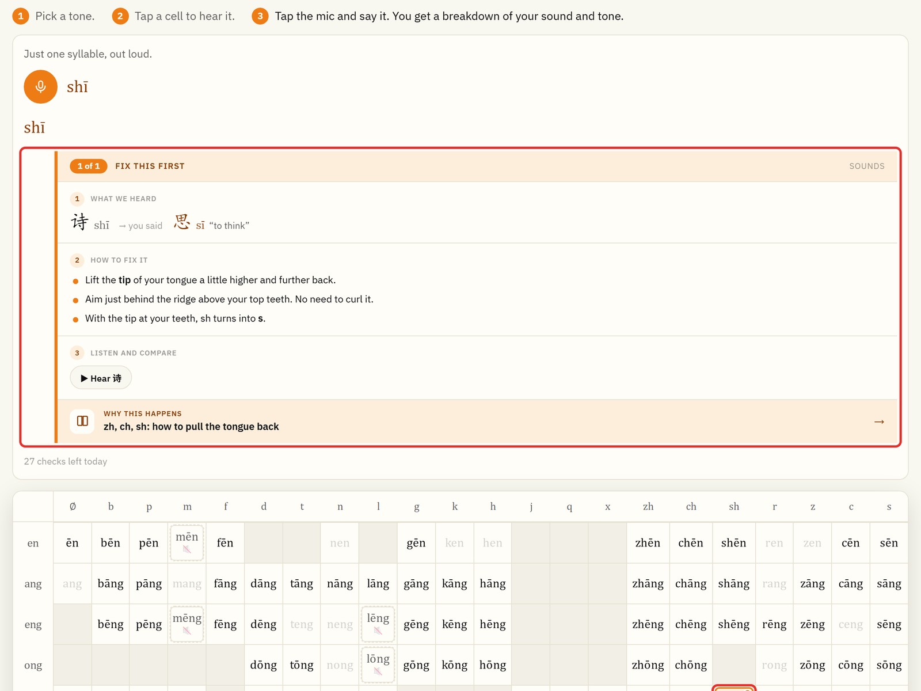Play the Hear 诗 audio
This screenshot has height=691, width=921.
pyautogui.click(x=101, y=378)
